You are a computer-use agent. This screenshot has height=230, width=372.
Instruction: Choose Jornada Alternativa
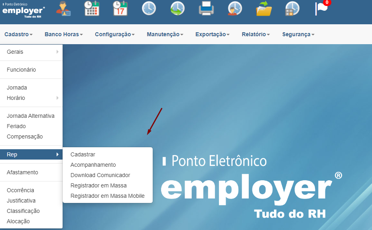[31, 116]
